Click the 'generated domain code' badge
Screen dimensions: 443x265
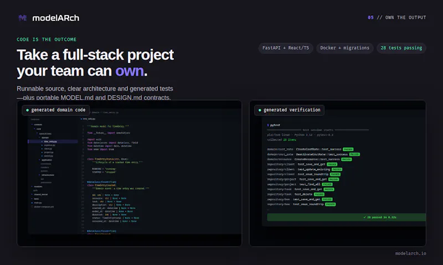pyautogui.click(x=56, y=110)
